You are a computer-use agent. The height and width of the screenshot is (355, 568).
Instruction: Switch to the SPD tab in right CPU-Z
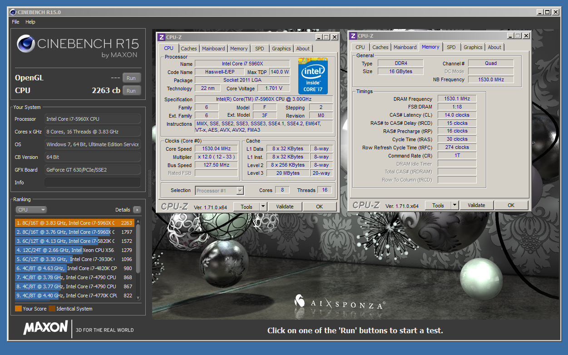point(451,47)
